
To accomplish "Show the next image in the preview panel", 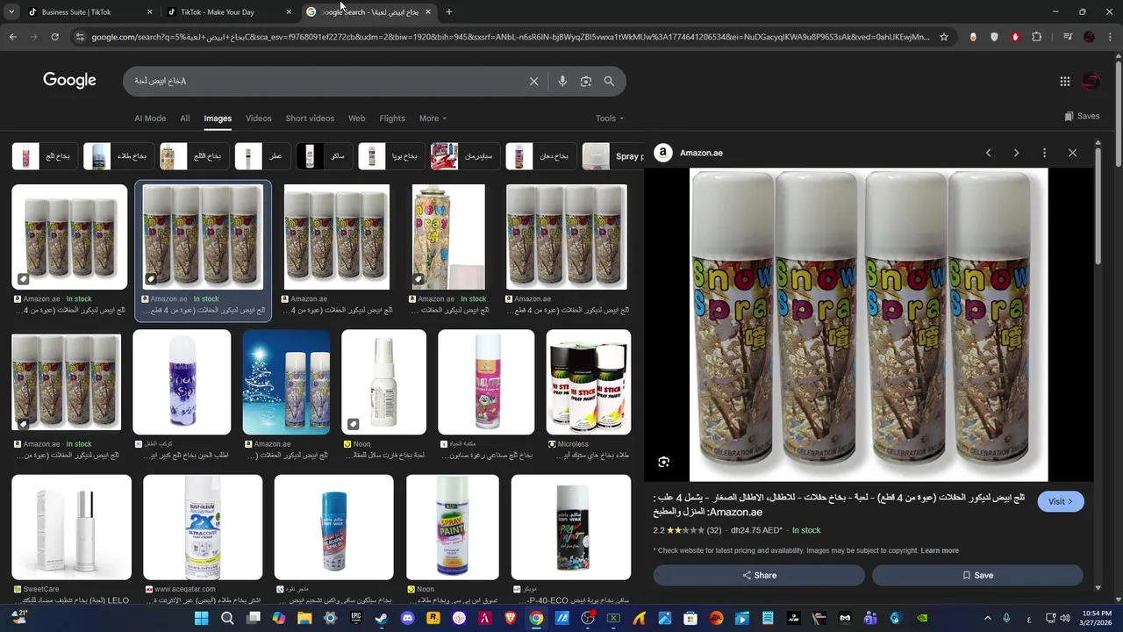I will point(1016,153).
